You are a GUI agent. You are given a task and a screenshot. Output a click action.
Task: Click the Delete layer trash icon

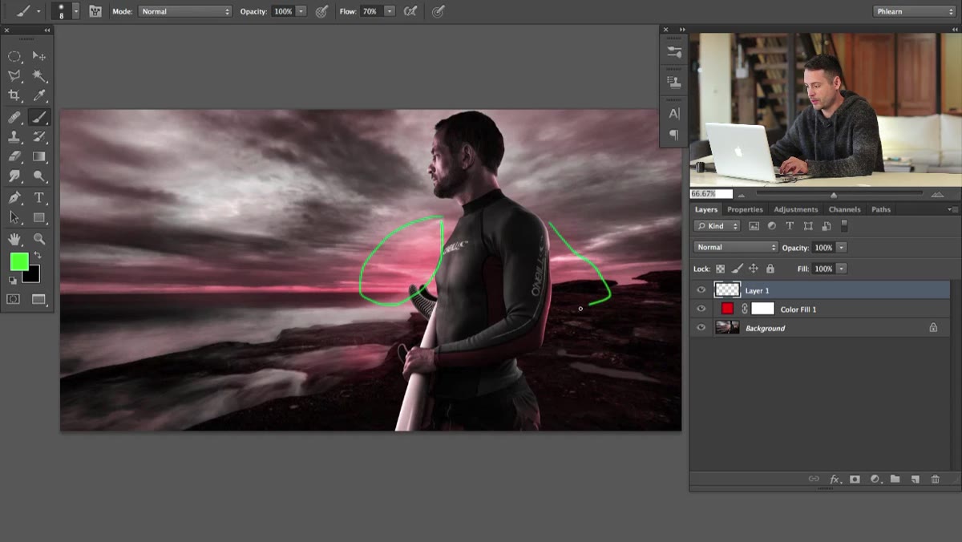935,479
